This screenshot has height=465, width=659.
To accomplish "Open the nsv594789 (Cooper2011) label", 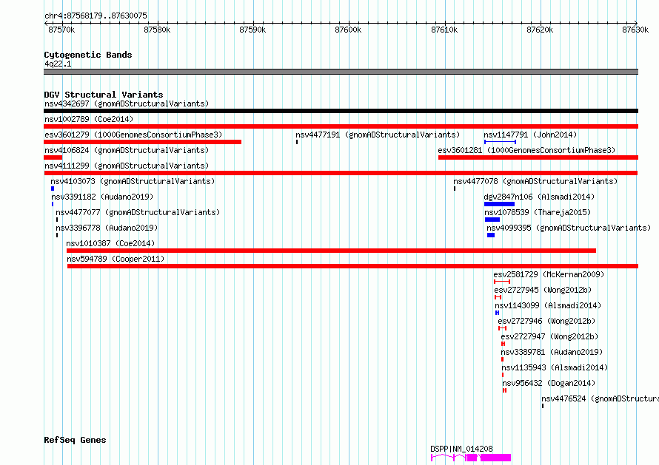I will (x=116, y=259).
